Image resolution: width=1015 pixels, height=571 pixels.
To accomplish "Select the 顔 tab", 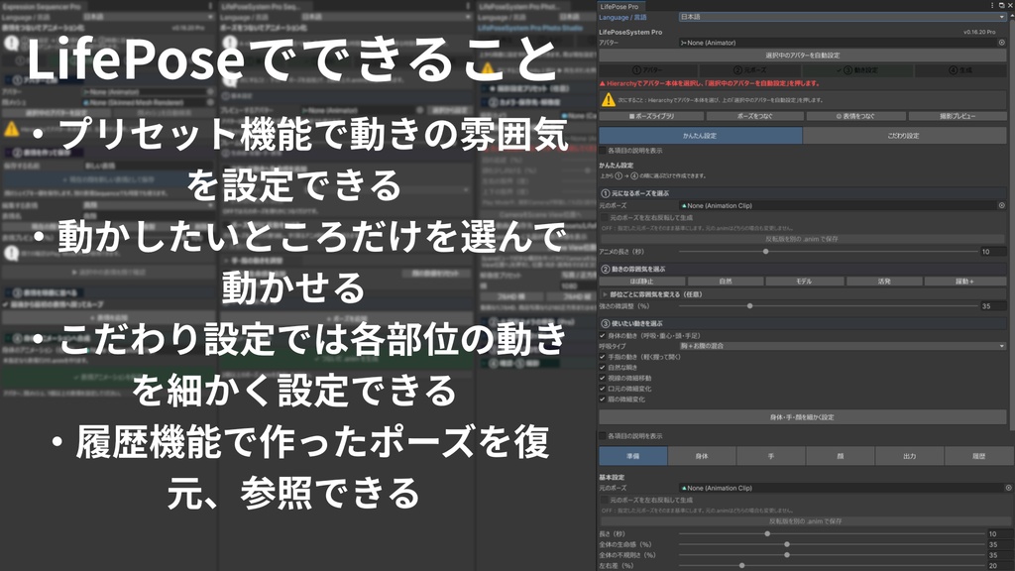I will pyautogui.click(x=841, y=456).
